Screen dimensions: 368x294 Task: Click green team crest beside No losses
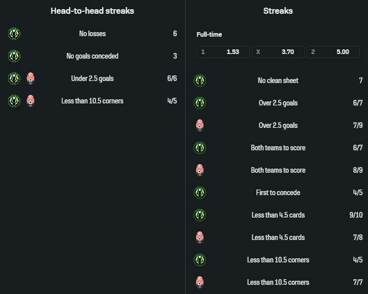click(x=14, y=34)
